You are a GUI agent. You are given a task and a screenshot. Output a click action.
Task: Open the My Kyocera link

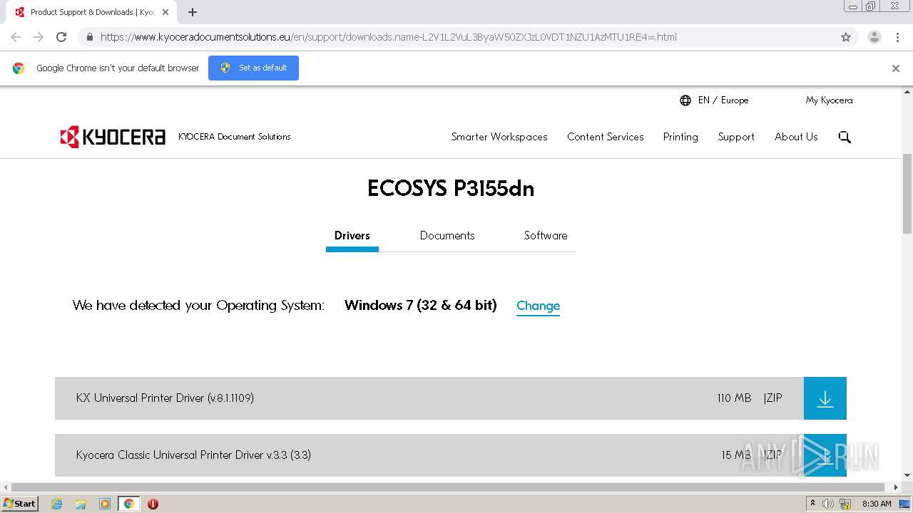click(x=829, y=100)
